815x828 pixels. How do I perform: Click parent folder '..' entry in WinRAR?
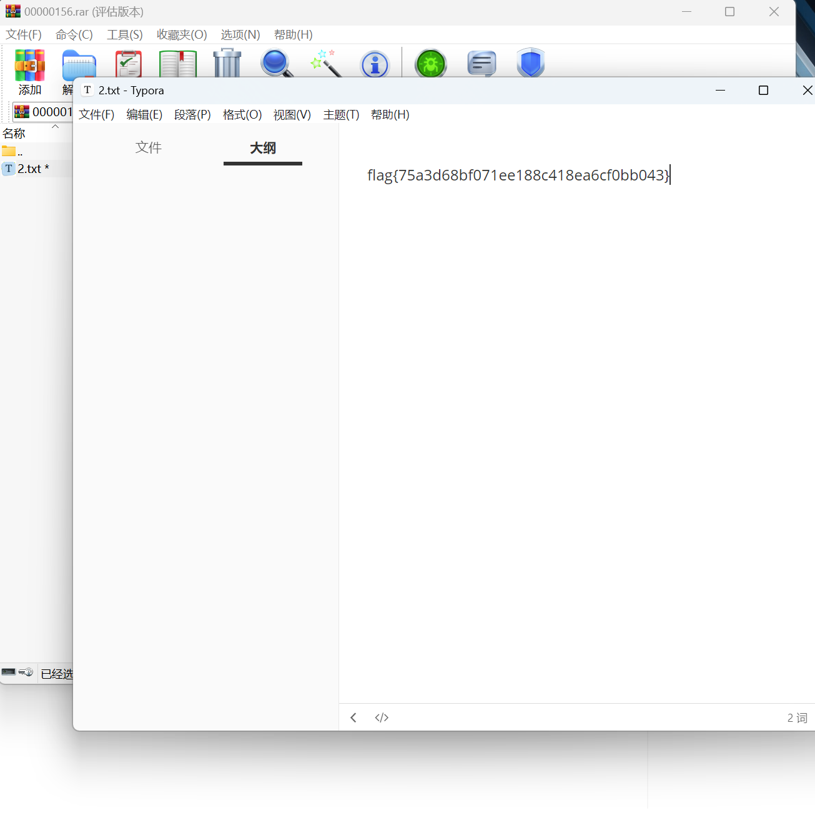tap(12, 151)
